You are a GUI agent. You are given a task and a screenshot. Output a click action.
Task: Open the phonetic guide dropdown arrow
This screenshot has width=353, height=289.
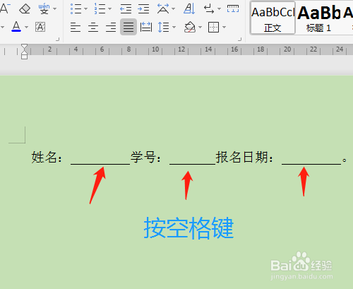click(55, 9)
